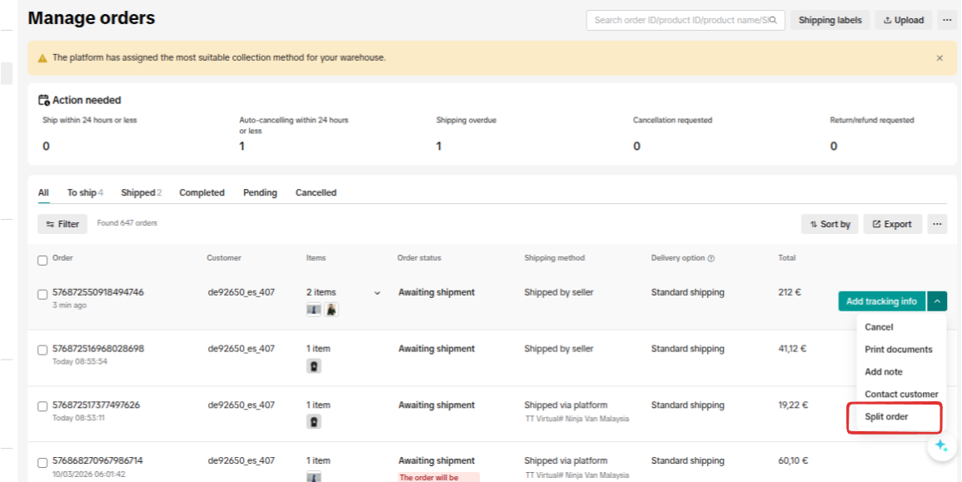The height and width of the screenshot is (482, 962).
Task: Click the warning triangle icon in banner
Action: pos(42,58)
